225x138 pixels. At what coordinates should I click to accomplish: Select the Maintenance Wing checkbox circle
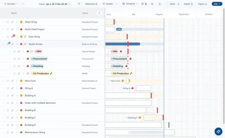point(8,132)
